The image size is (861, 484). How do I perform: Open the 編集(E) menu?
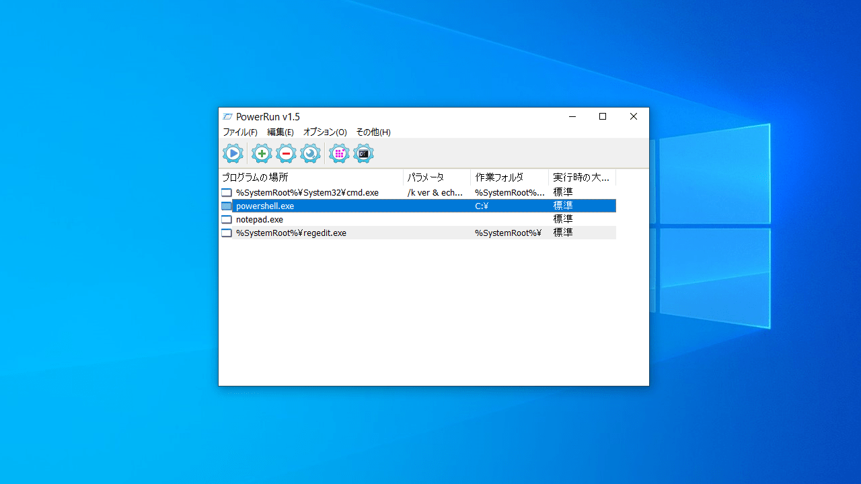(x=280, y=132)
